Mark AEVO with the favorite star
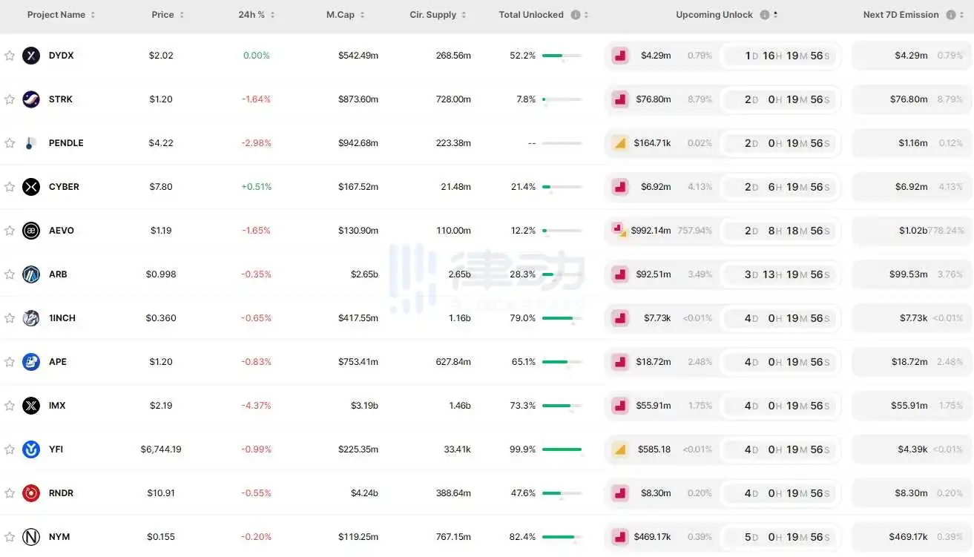The width and height of the screenshot is (974, 557). 10,231
